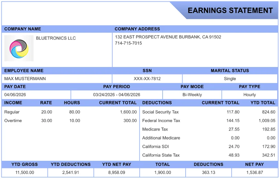The height and width of the screenshot is (179, 280).
Task: Click the Social Security Tax label
Action: [x=161, y=112]
